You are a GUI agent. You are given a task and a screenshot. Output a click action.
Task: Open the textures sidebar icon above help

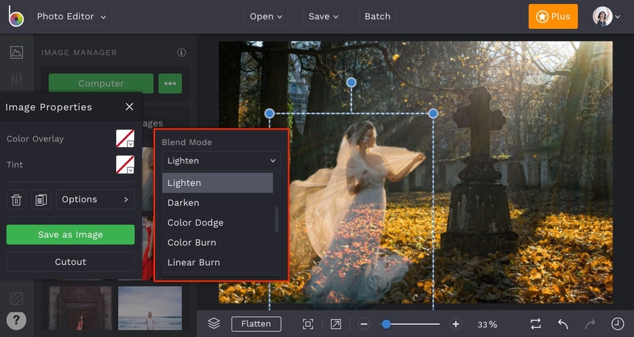(17, 299)
